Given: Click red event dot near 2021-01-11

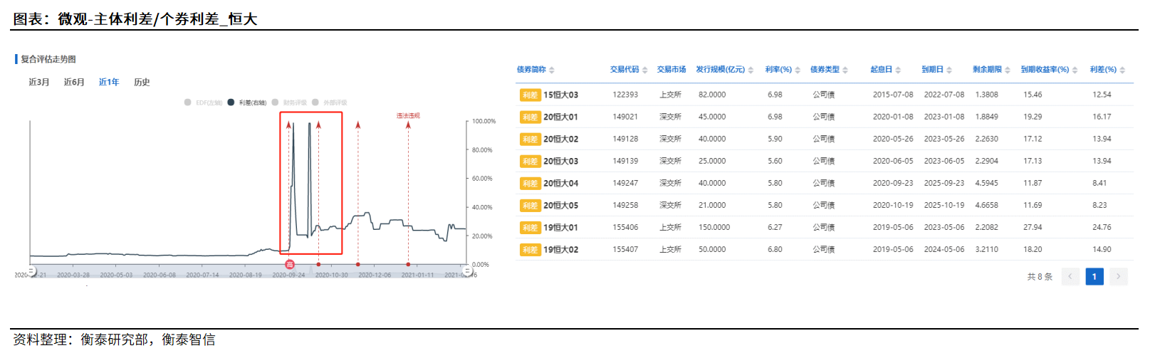Looking at the screenshot, I should (x=408, y=264).
